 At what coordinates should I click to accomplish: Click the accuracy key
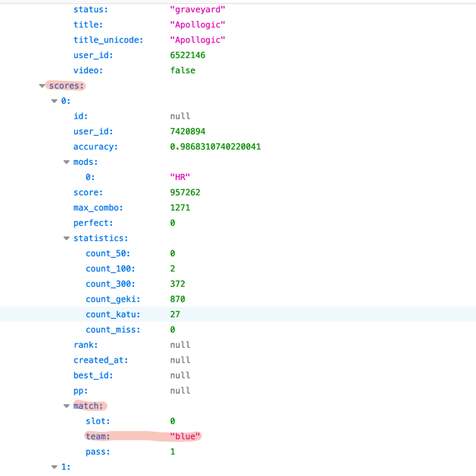pyautogui.click(x=95, y=146)
